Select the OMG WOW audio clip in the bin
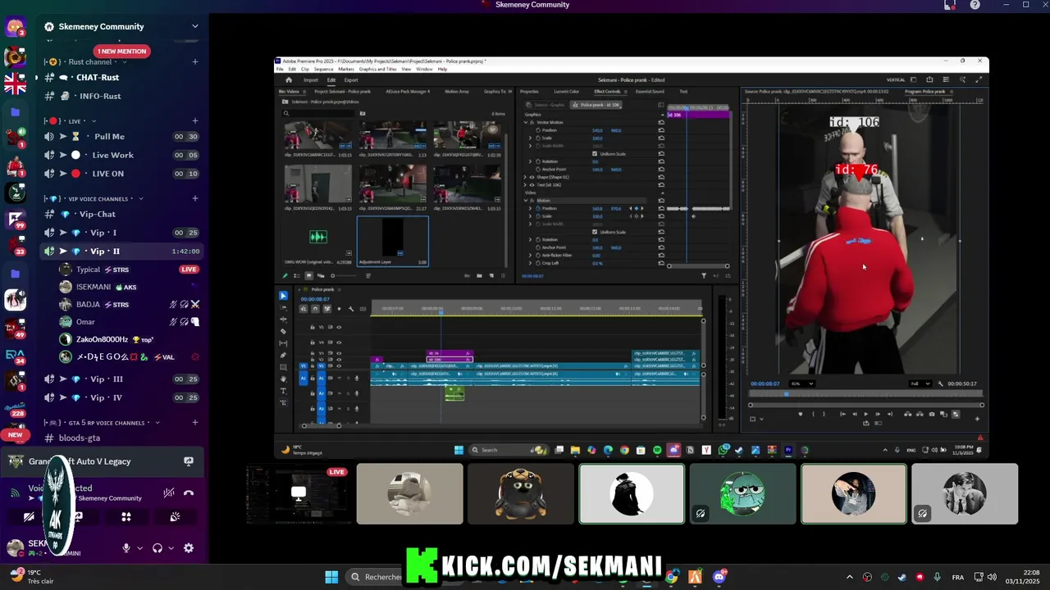This screenshot has width=1050, height=590. pos(319,241)
